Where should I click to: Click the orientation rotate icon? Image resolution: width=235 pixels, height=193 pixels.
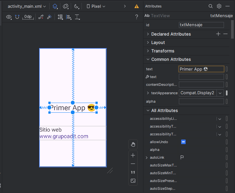point(66,6)
